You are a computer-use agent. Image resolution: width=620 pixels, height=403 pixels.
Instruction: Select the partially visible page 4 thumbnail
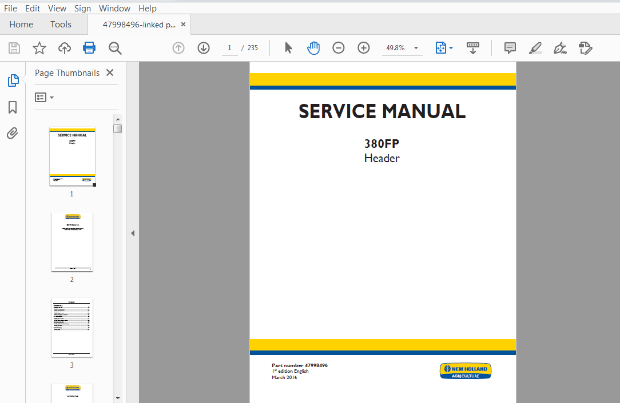[x=72, y=393]
